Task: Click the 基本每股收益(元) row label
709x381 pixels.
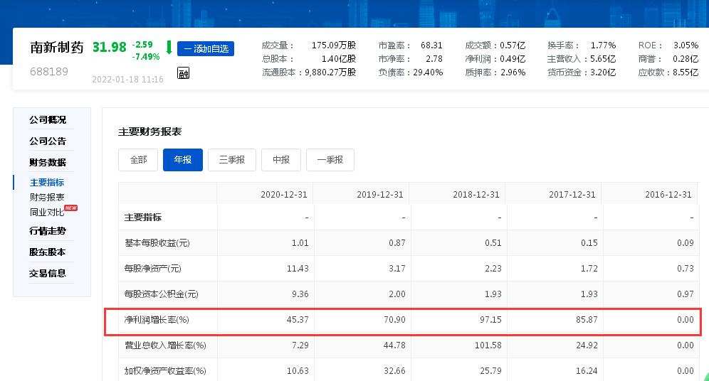Action: pyautogui.click(x=157, y=243)
